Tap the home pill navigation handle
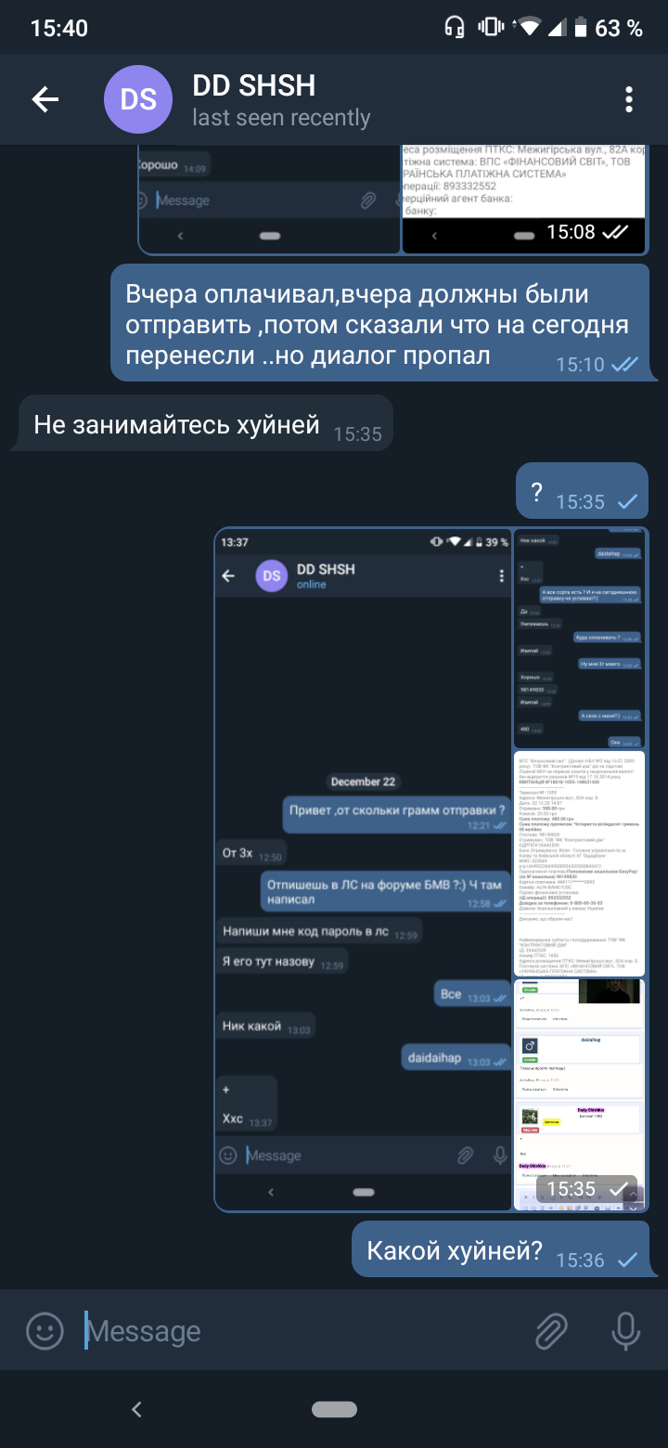 (x=335, y=1409)
